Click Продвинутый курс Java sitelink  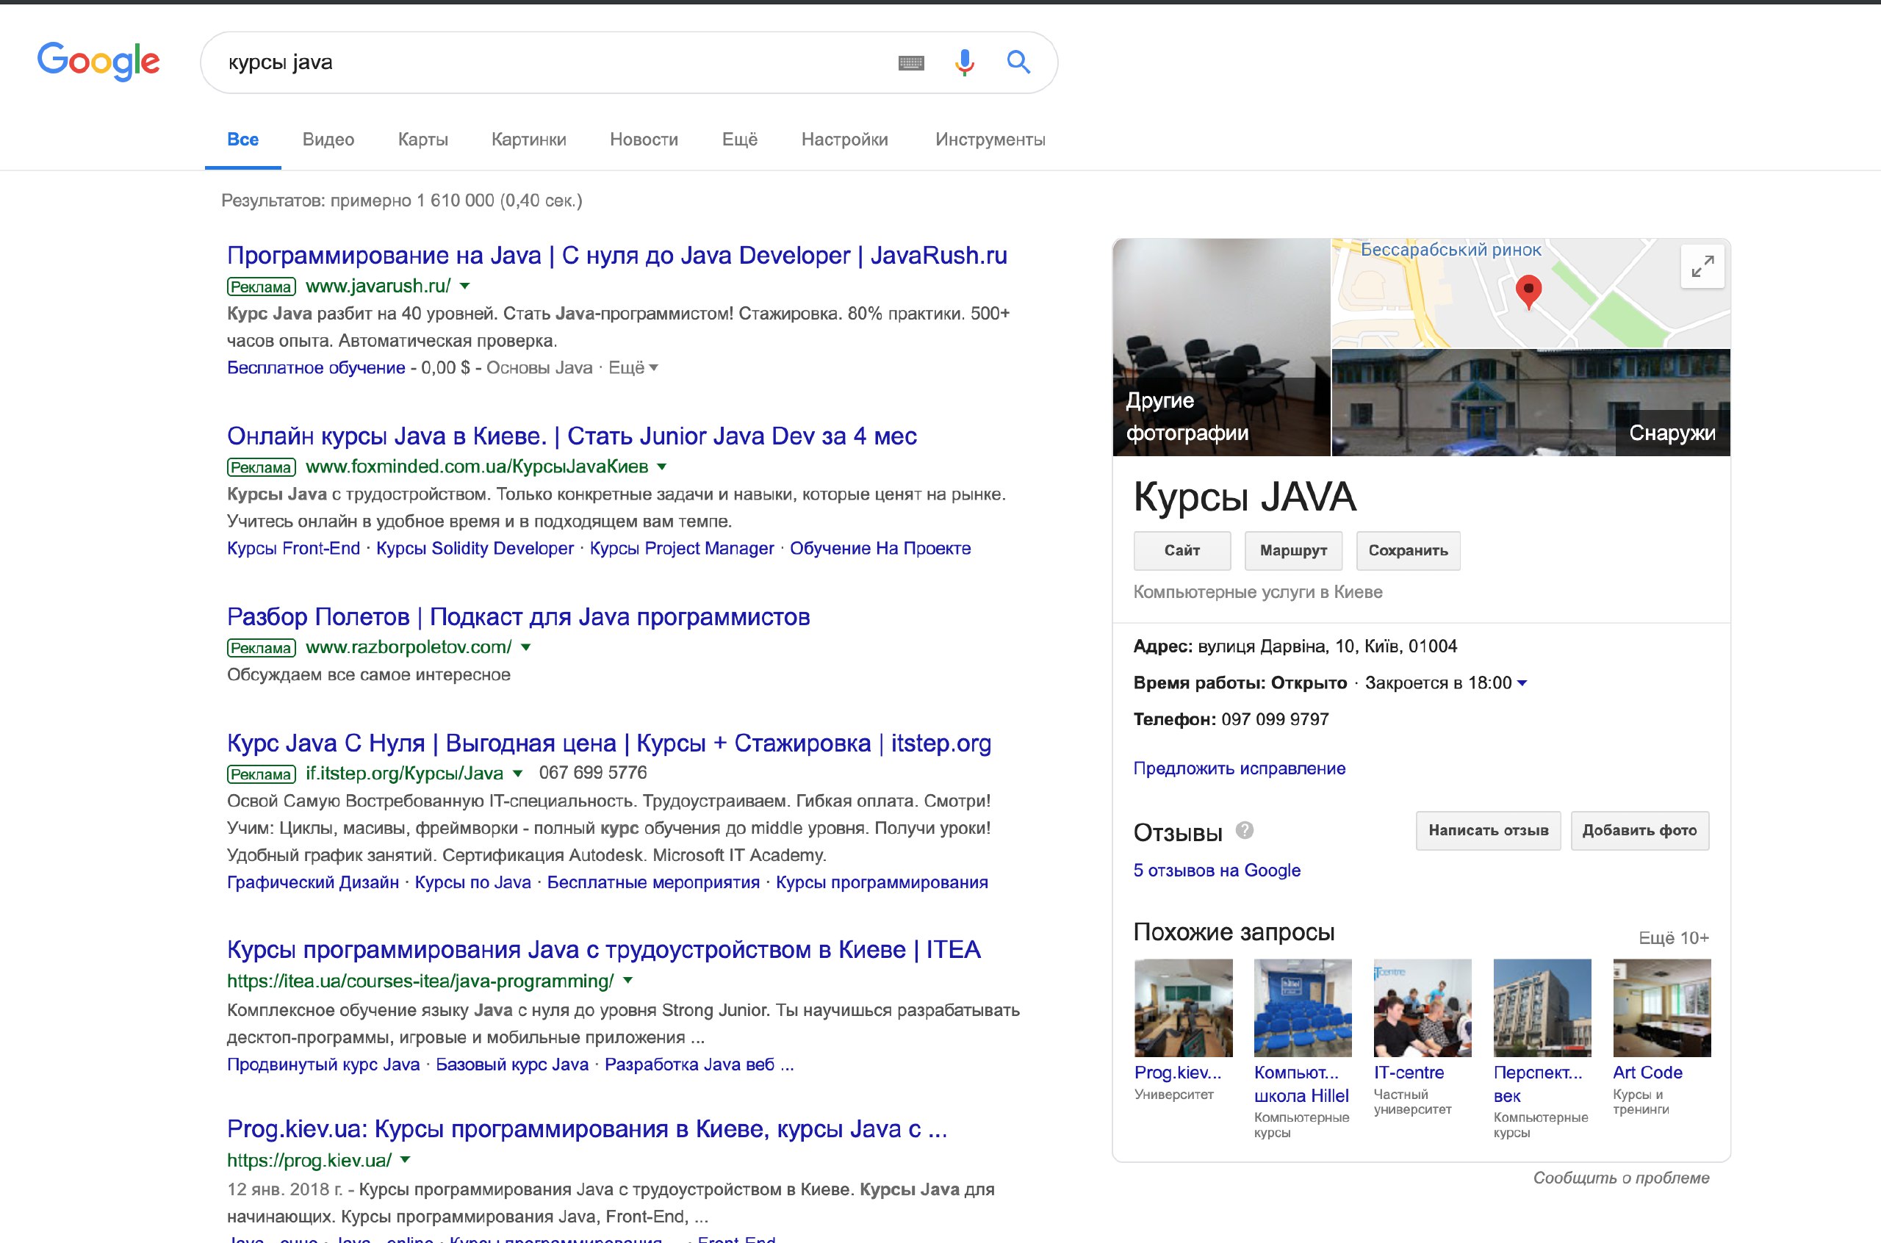[x=323, y=1064]
